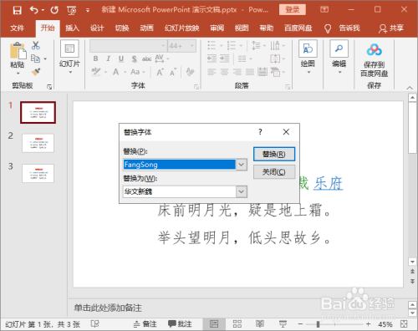Select slide 3 thumbnail
This screenshot has width=418, height=331.
[38, 173]
